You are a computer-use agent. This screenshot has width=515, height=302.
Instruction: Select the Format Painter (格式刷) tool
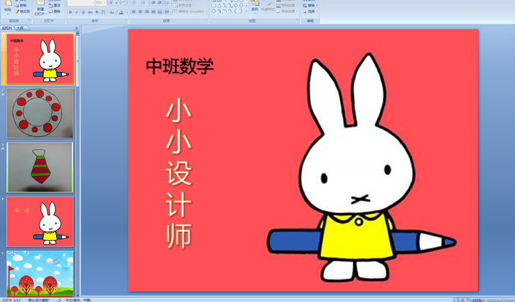pos(23,12)
